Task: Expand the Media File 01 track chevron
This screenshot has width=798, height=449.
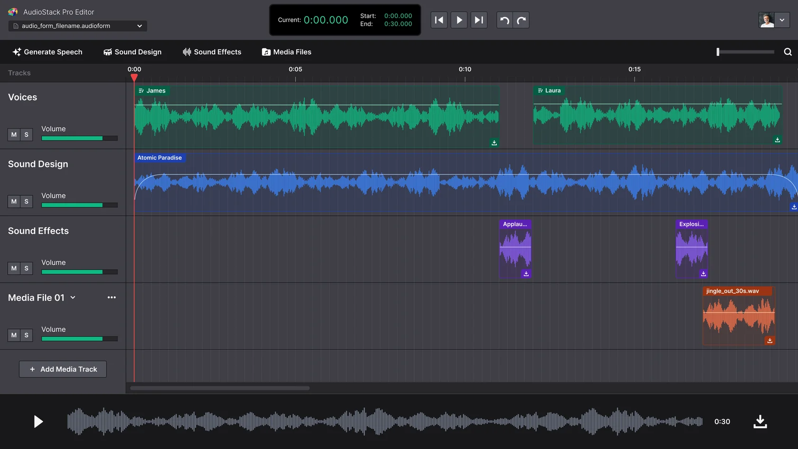Action: 73,297
